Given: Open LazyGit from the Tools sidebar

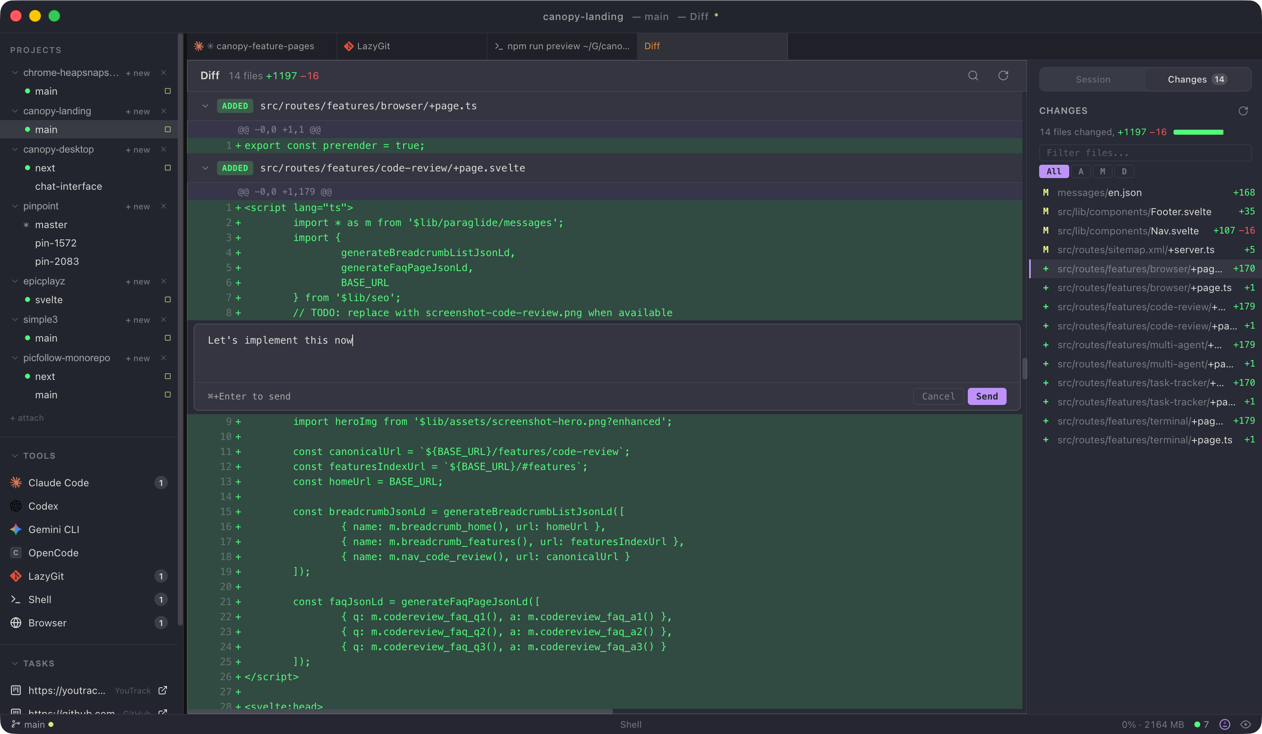Looking at the screenshot, I should [x=45, y=576].
